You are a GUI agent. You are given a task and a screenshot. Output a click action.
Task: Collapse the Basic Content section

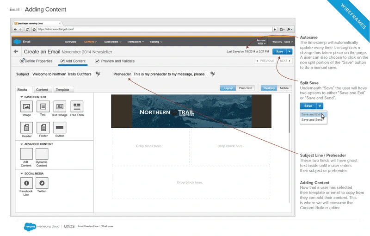click(x=21, y=97)
